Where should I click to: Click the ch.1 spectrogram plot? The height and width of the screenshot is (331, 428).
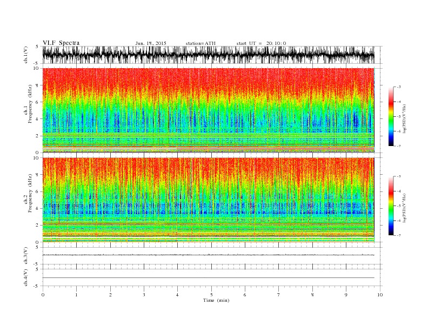pos(209,110)
